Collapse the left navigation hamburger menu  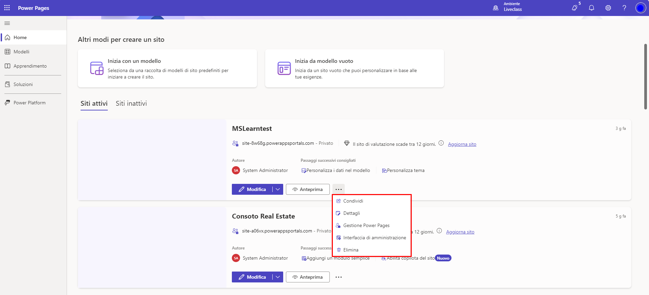(7, 23)
